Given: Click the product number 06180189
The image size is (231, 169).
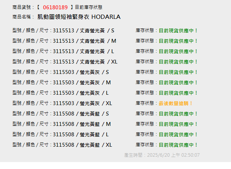Looking at the screenshot, I should pyautogui.click(x=55, y=7).
